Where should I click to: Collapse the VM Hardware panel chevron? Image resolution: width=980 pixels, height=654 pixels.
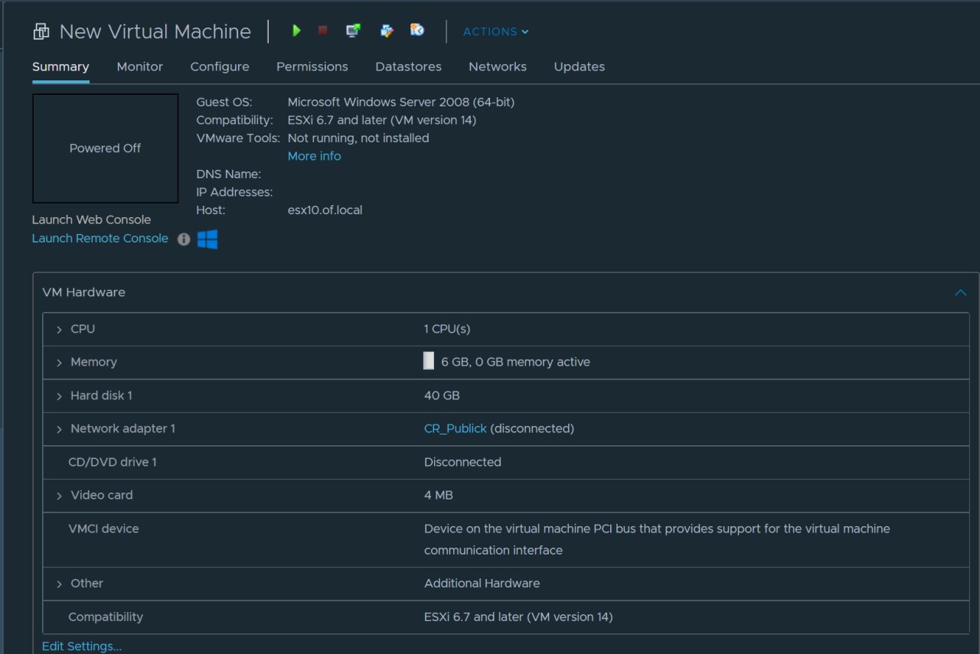coord(960,292)
